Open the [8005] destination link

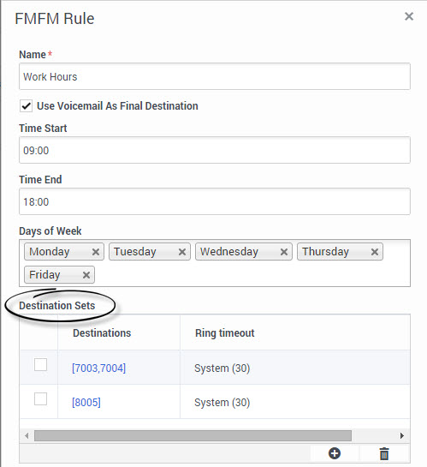click(86, 403)
